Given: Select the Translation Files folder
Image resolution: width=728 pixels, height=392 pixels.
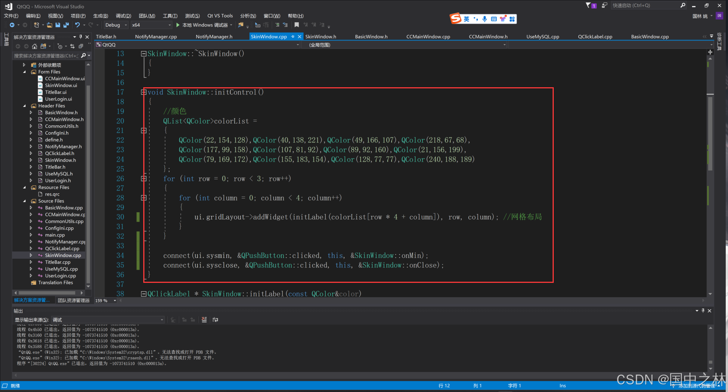Looking at the screenshot, I should pos(56,282).
